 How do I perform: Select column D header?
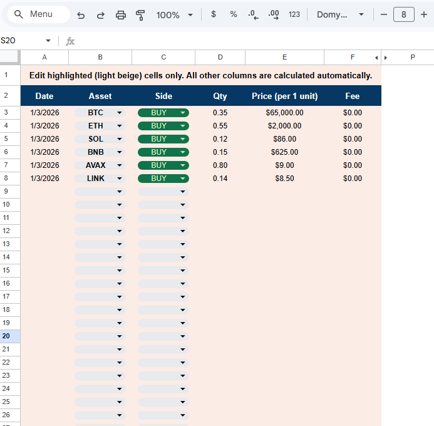220,57
